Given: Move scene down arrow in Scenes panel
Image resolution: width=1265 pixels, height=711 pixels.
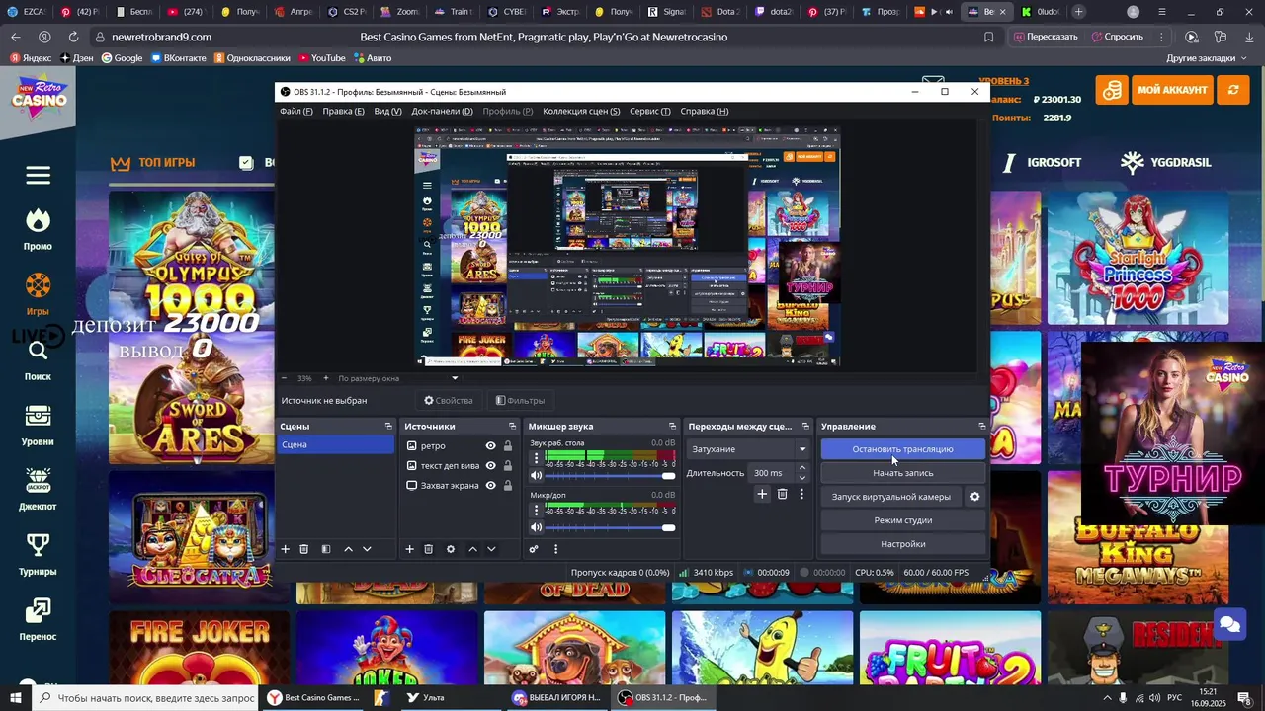Looking at the screenshot, I should pos(367,549).
